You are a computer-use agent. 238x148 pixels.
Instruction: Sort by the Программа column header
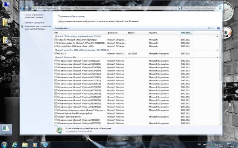[x=116, y=33]
